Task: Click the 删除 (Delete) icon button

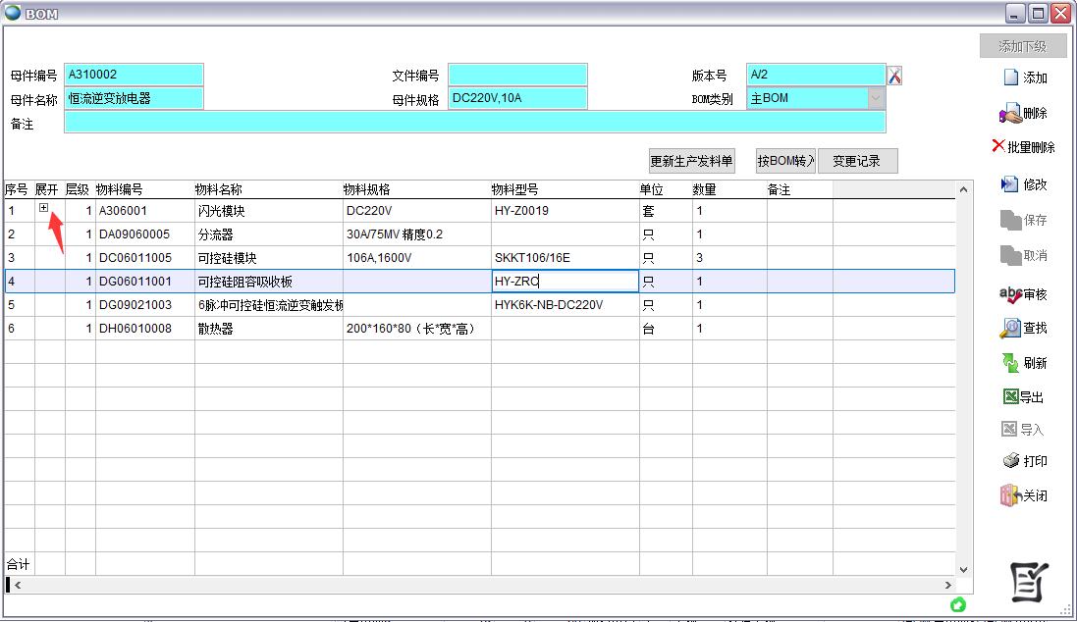Action: point(1024,114)
